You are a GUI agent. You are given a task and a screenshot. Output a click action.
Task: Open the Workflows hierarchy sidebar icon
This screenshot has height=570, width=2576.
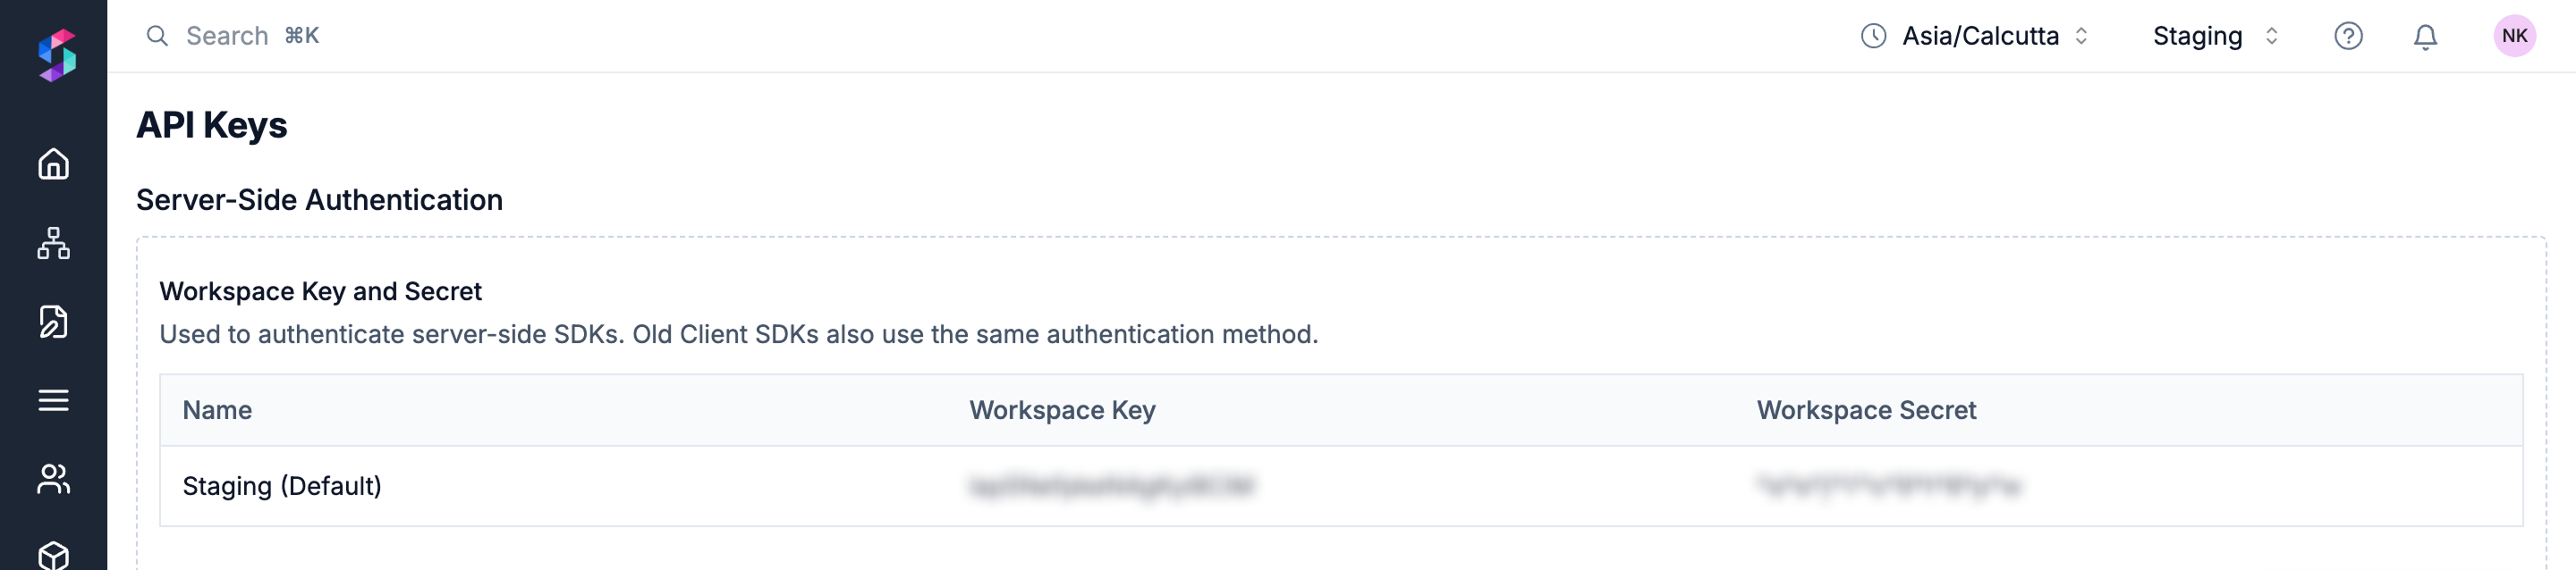click(53, 243)
